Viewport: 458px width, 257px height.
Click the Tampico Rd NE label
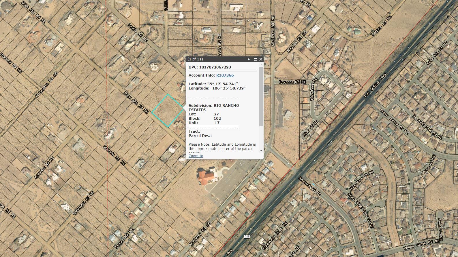[x=381, y=26]
